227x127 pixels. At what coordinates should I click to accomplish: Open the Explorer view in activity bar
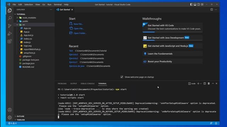(10, 11)
